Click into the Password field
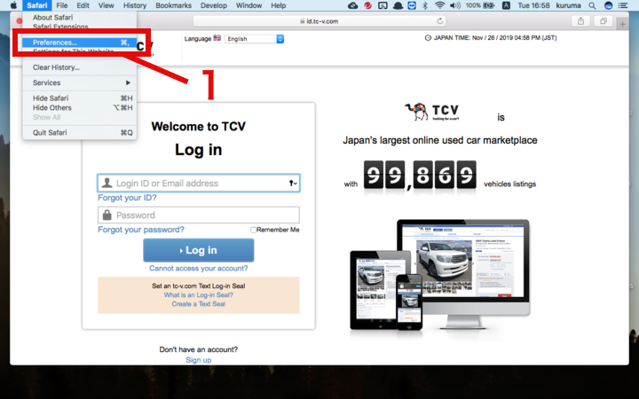Screen dimensions: 639x399 (x=198, y=215)
